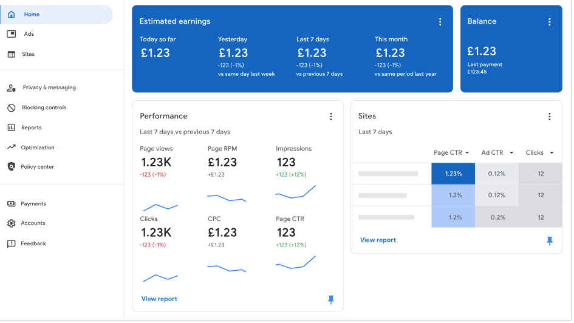Click the Impressions 123 value
The width and height of the screenshot is (574, 323).
(x=287, y=163)
